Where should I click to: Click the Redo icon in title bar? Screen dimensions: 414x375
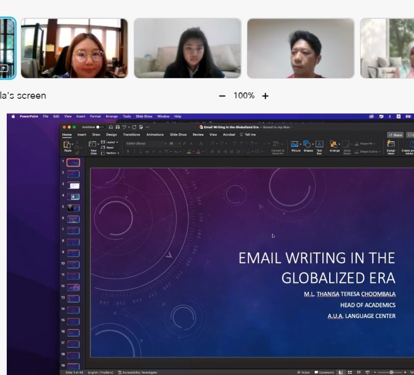(134, 127)
